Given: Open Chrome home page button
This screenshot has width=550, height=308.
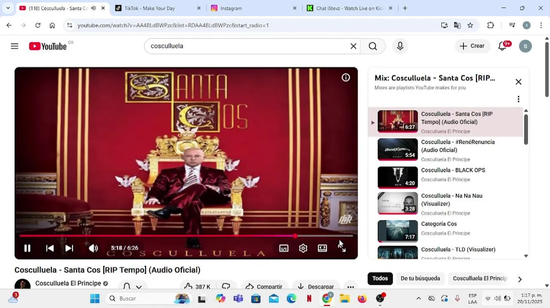Looking at the screenshot, I should (52, 25).
